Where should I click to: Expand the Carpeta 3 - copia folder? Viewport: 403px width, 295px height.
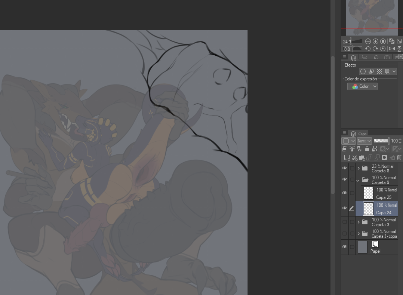(359, 234)
